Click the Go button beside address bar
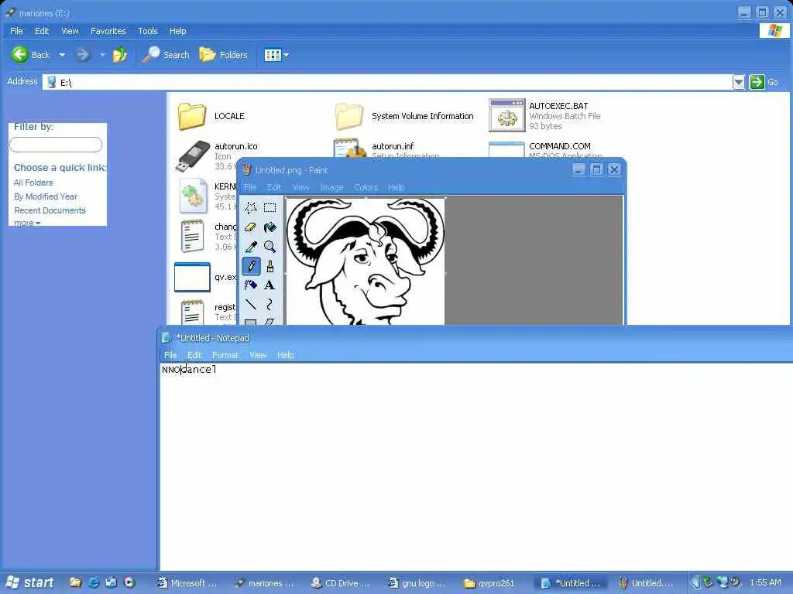Viewport: 793px width, 594px height. (x=764, y=82)
